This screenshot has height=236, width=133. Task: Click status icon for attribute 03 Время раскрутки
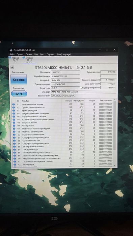14,110
